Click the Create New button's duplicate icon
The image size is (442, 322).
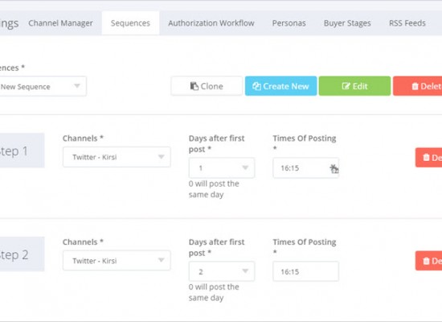coord(256,86)
